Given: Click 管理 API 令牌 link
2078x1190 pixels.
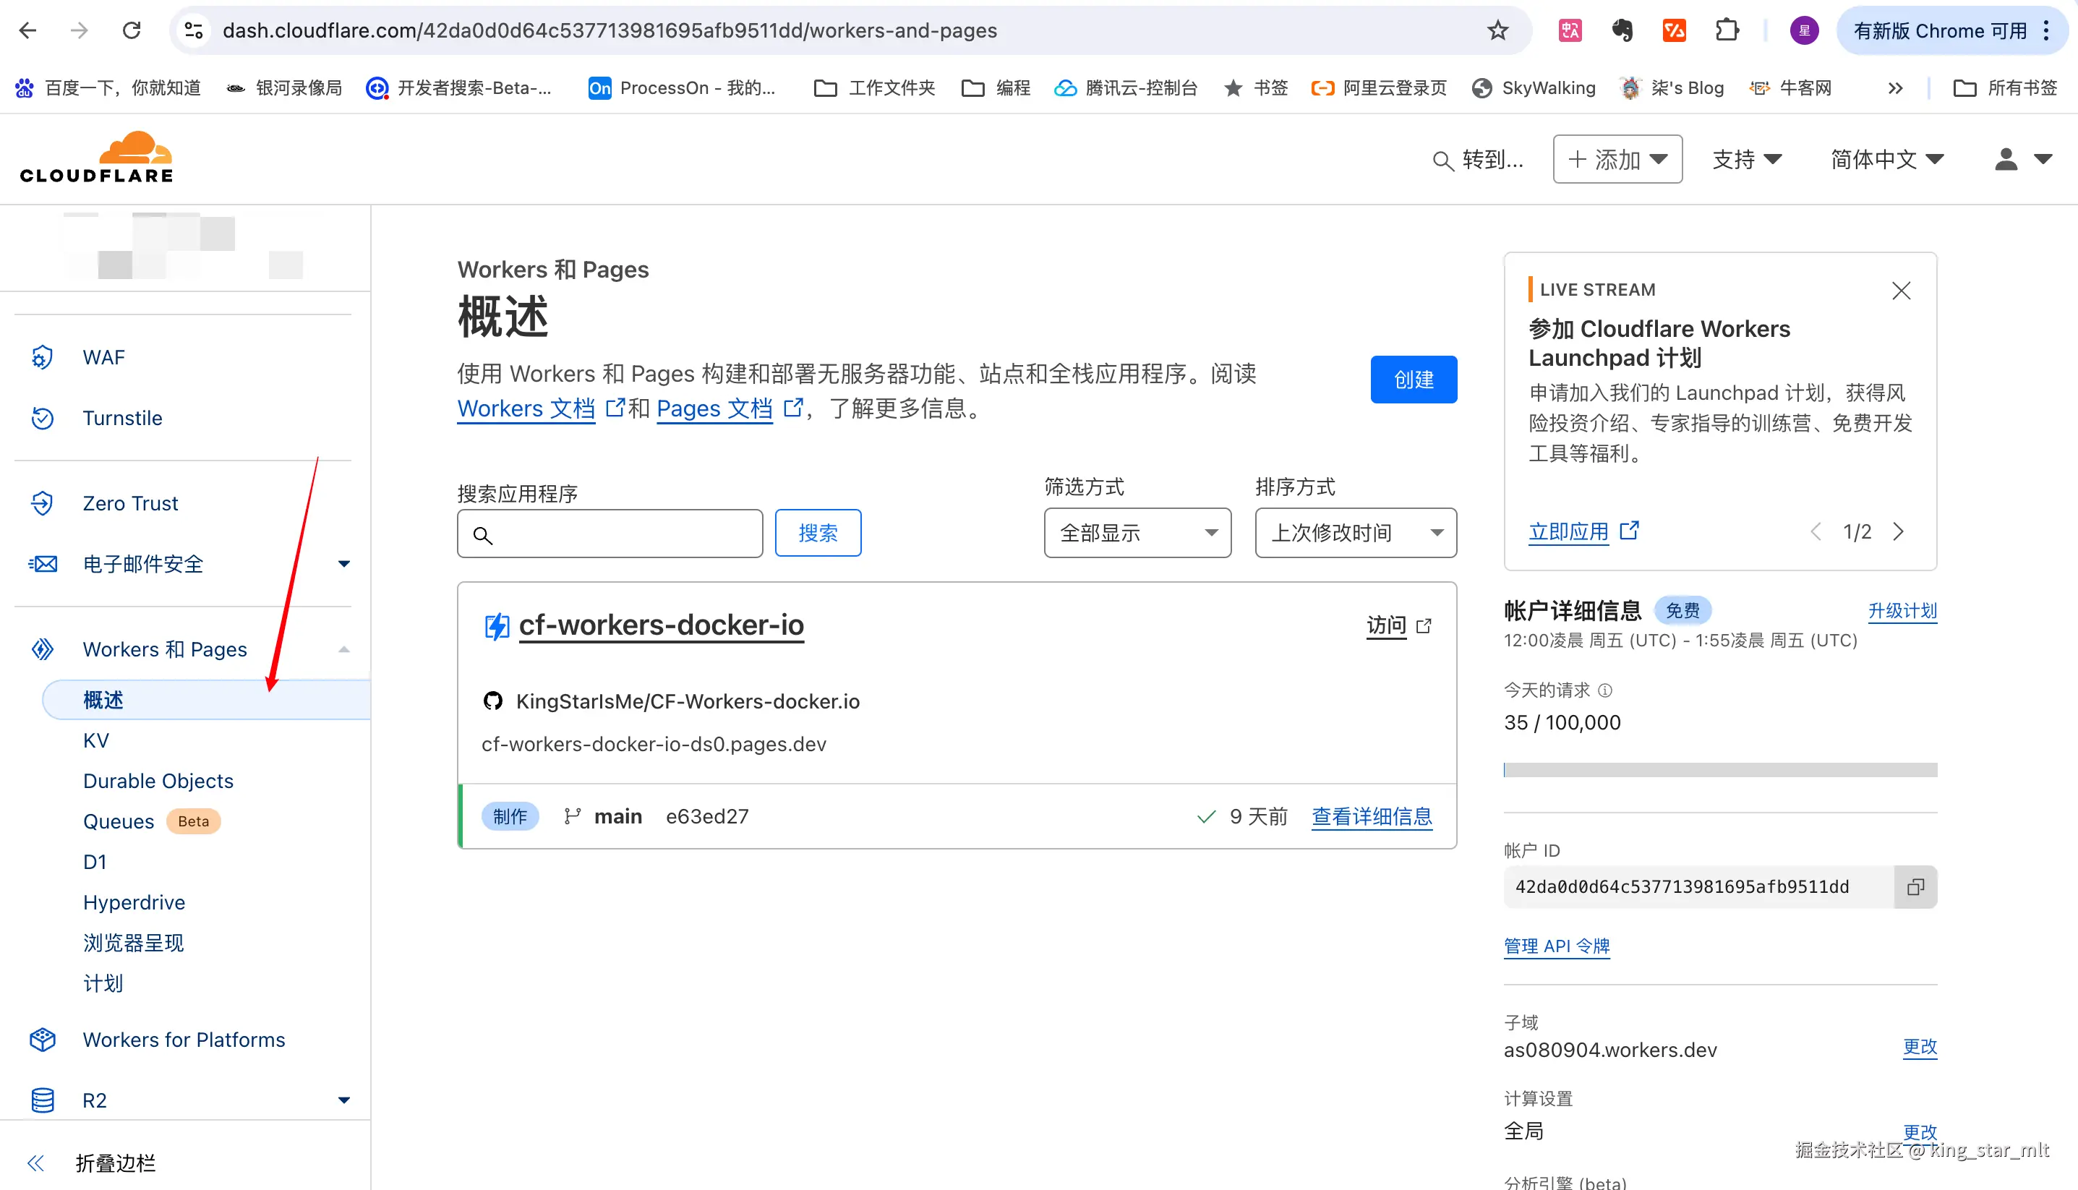Looking at the screenshot, I should [1556, 946].
